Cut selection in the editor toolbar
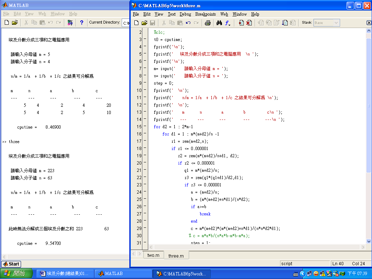 [x=164, y=23]
